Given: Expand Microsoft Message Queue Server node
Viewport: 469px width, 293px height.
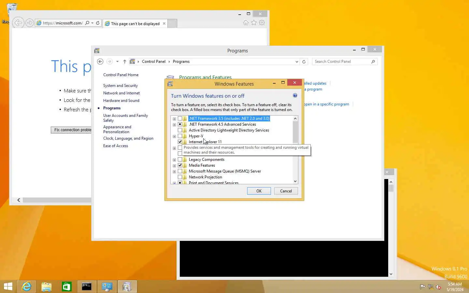Looking at the screenshot, I should [x=174, y=172].
